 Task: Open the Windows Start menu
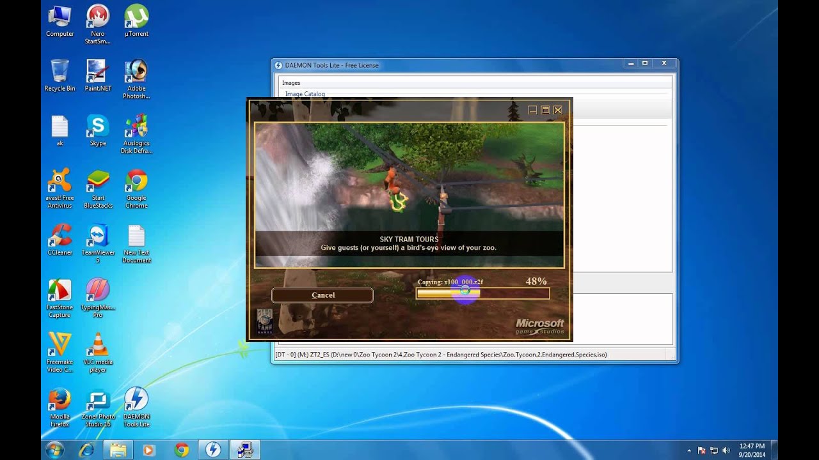point(54,450)
